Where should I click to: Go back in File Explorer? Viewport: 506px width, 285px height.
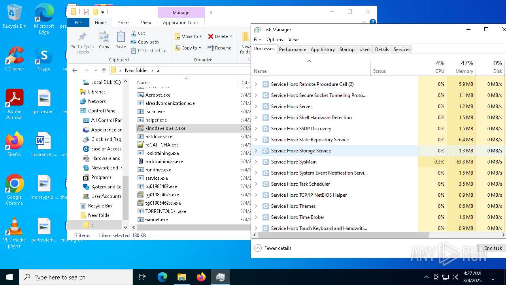(x=75, y=70)
